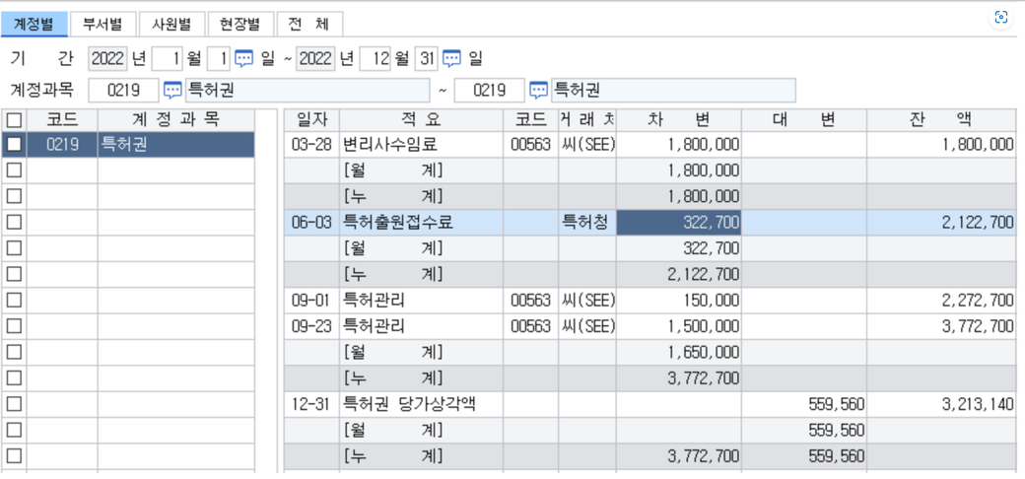This screenshot has height=479, width=1025.
Task: Select the 03-28 변리사수임료 entry
Action: 389,144
